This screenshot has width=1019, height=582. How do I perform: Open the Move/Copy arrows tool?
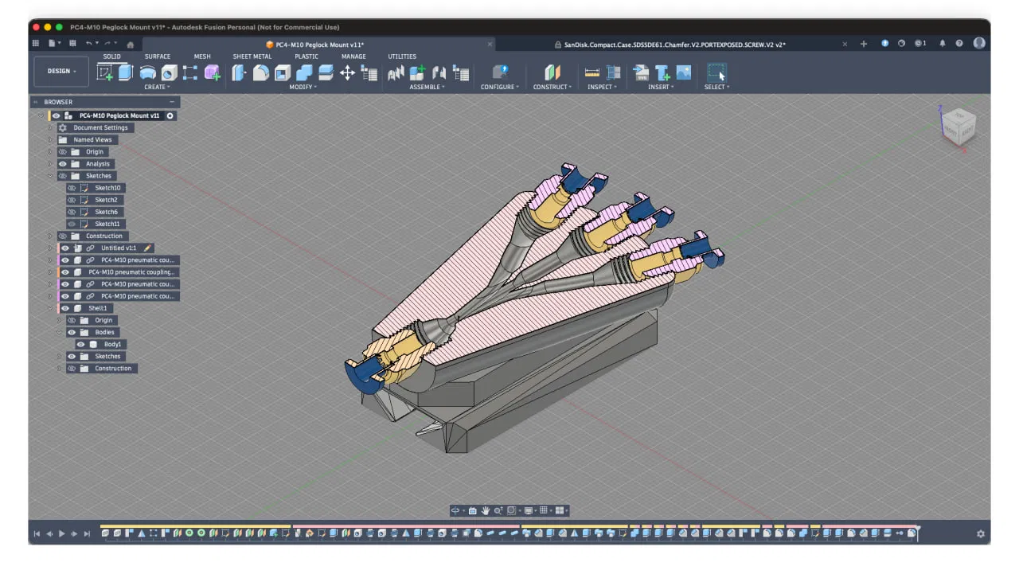coord(347,72)
